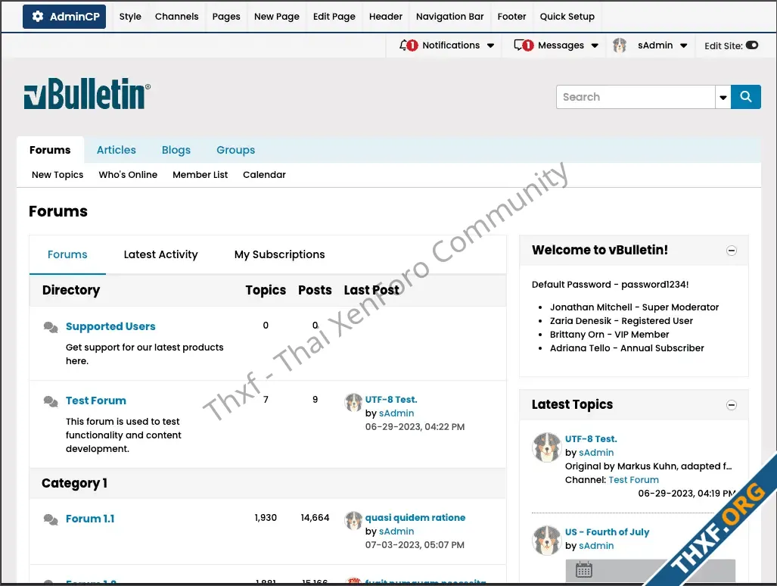
Task: Open the UTF-8 Test. last post link
Action: point(391,399)
